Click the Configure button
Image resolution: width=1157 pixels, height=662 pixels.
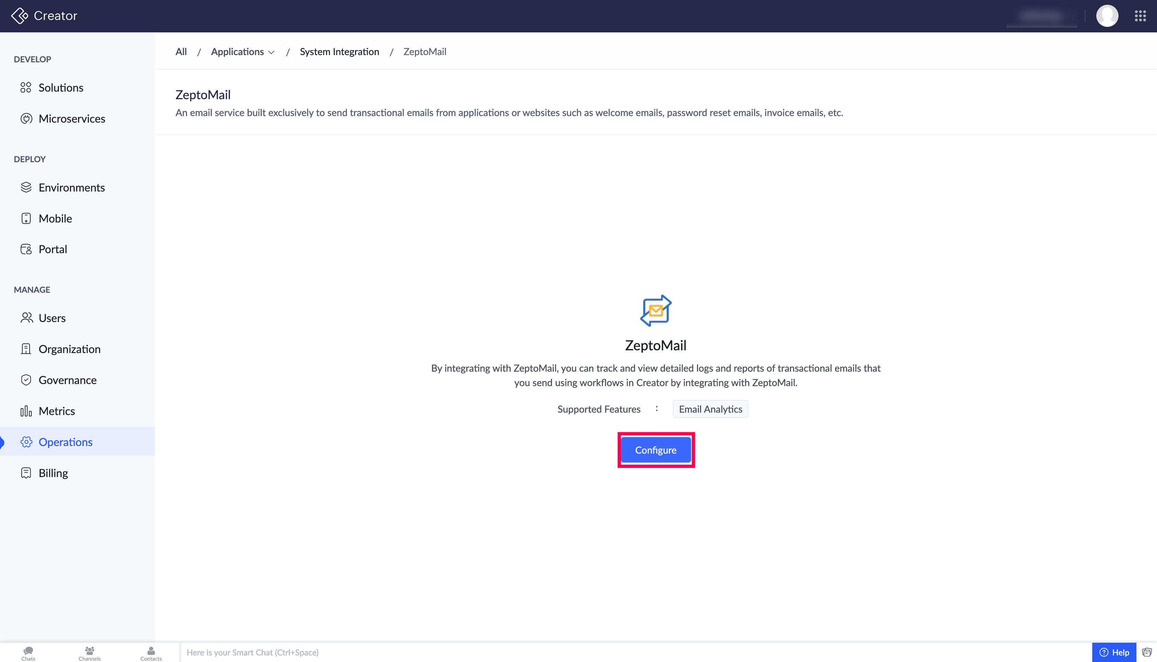click(656, 450)
